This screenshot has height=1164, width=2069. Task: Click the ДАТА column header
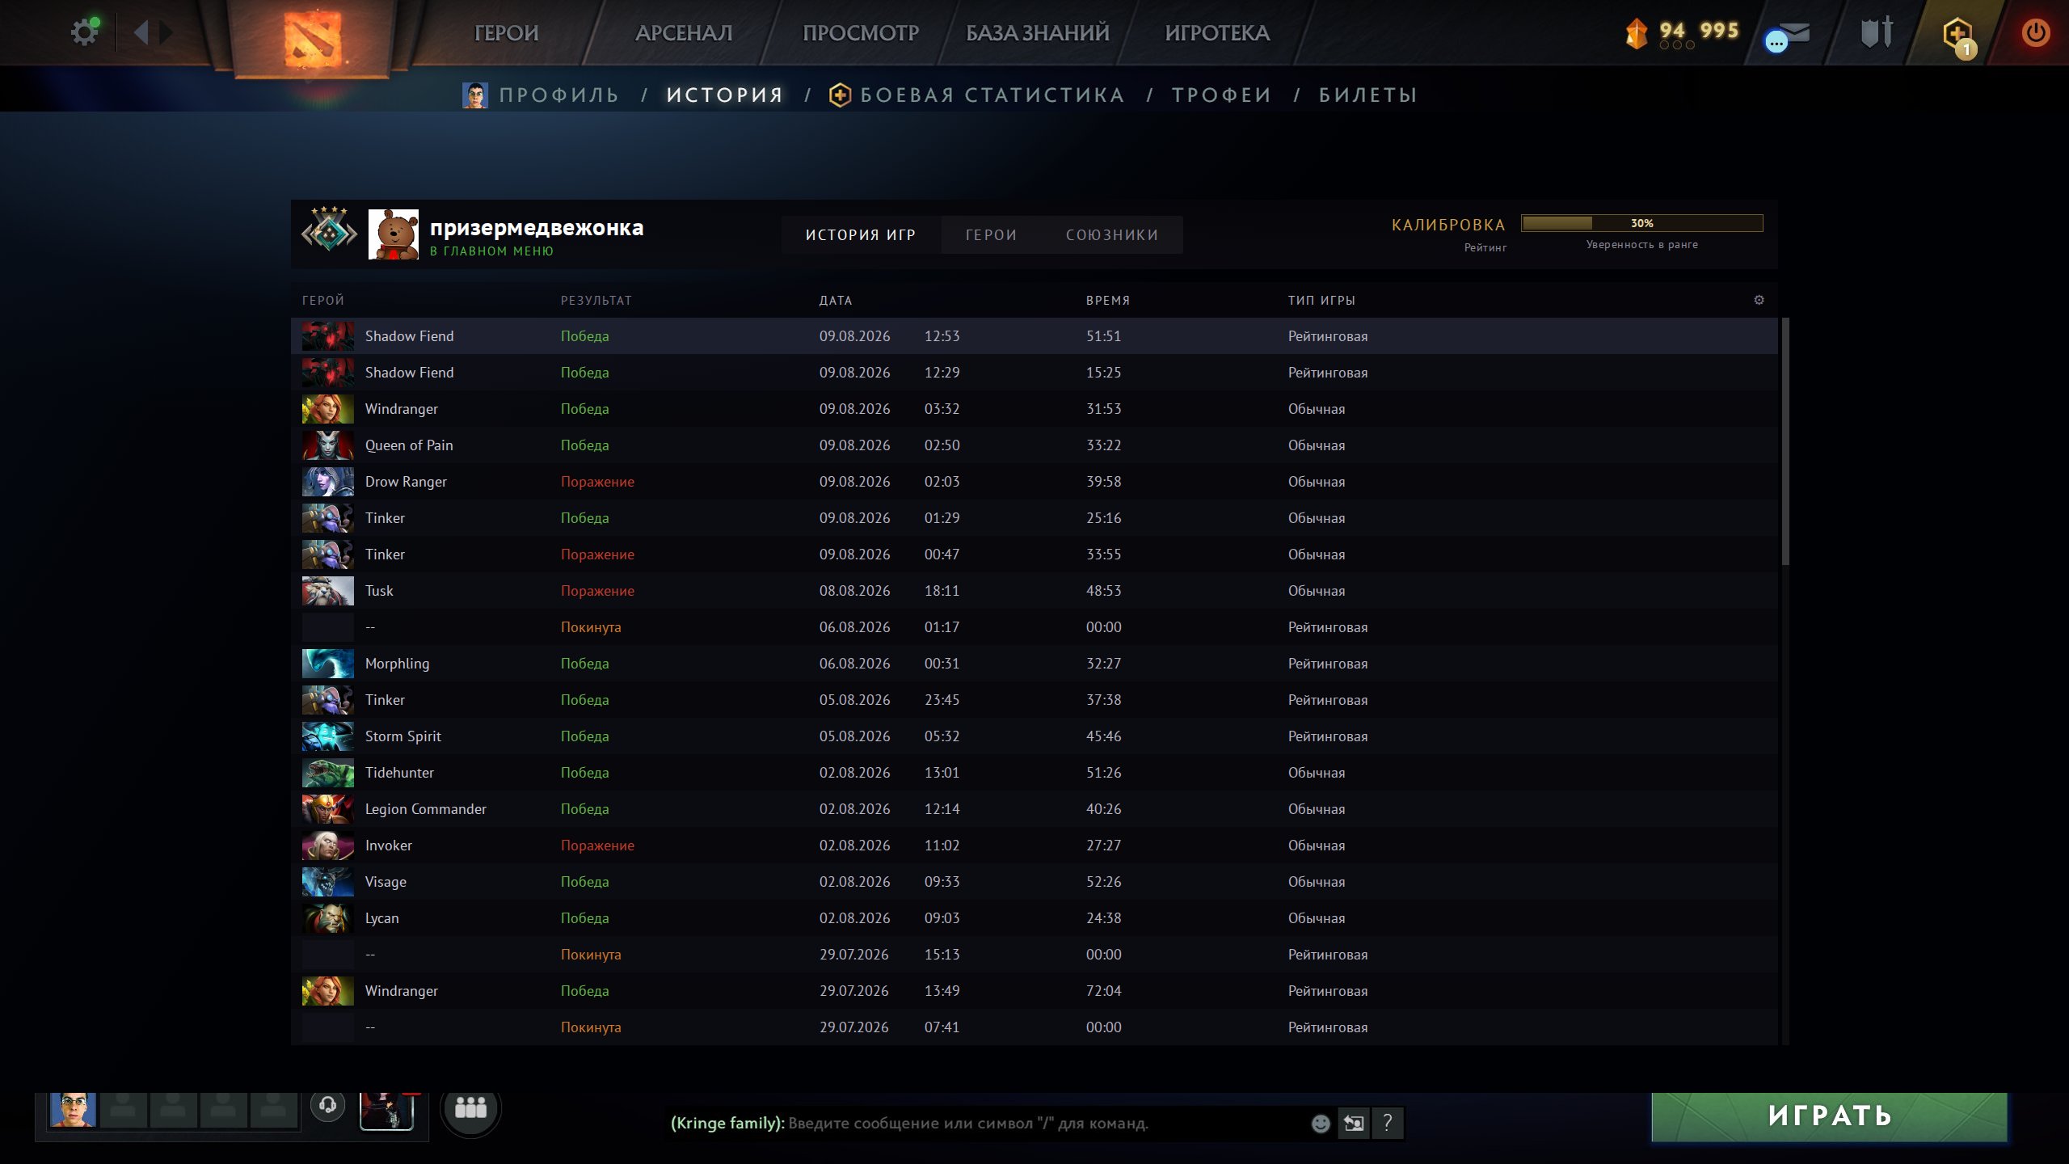(836, 301)
